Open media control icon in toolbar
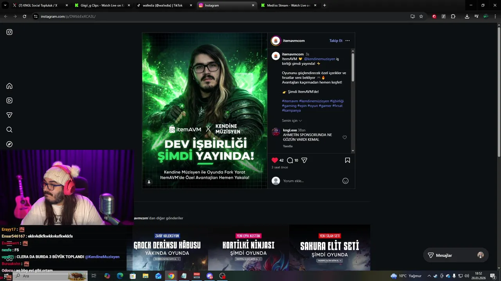This screenshot has height=281, width=501. pyautogui.click(x=476, y=16)
